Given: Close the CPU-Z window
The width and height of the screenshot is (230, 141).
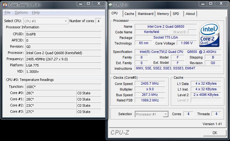Looking at the screenshot, I should coord(221,3).
